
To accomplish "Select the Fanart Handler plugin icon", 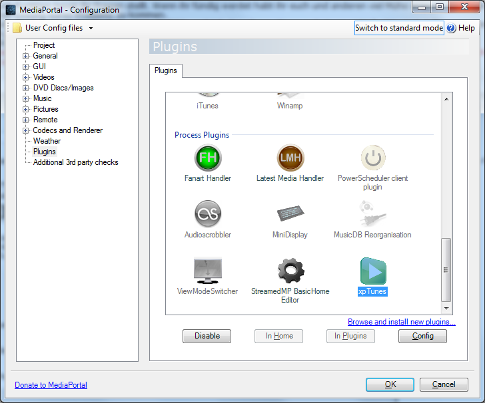I will click(208, 158).
